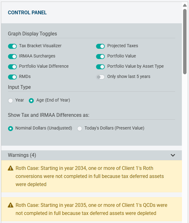Click the Warnings (4) header

91,155
